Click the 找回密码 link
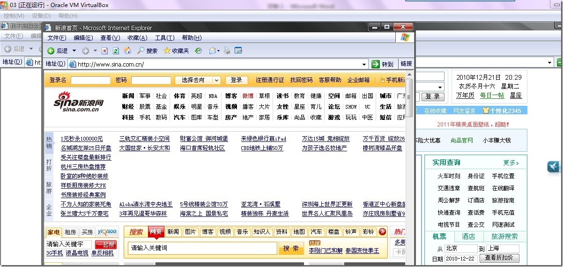Image resolution: width=563 pixels, height=267 pixels. (301, 80)
